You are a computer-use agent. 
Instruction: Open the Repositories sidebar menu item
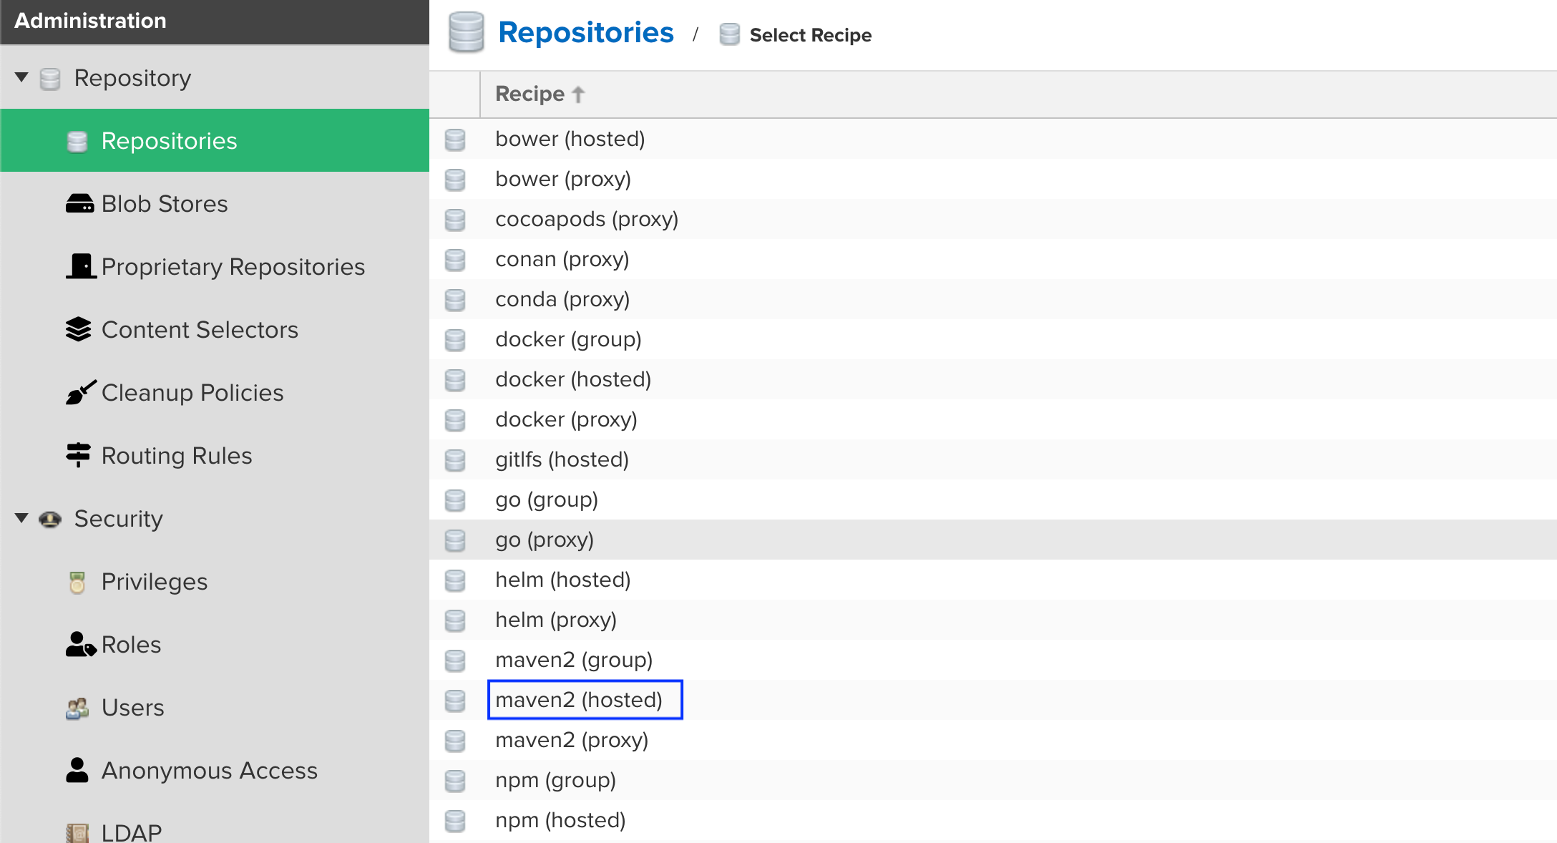point(169,141)
